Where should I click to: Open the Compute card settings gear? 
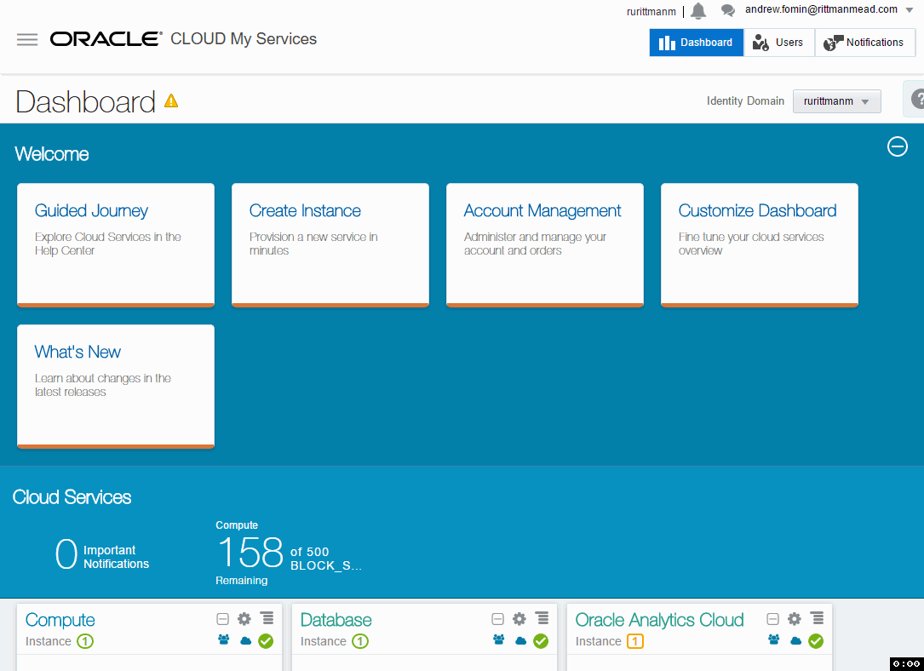[x=244, y=618]
